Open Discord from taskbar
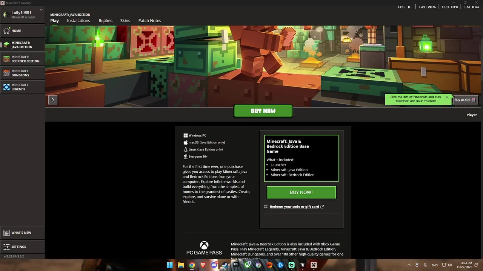This screenshot has height=271, width=483. 214,265
